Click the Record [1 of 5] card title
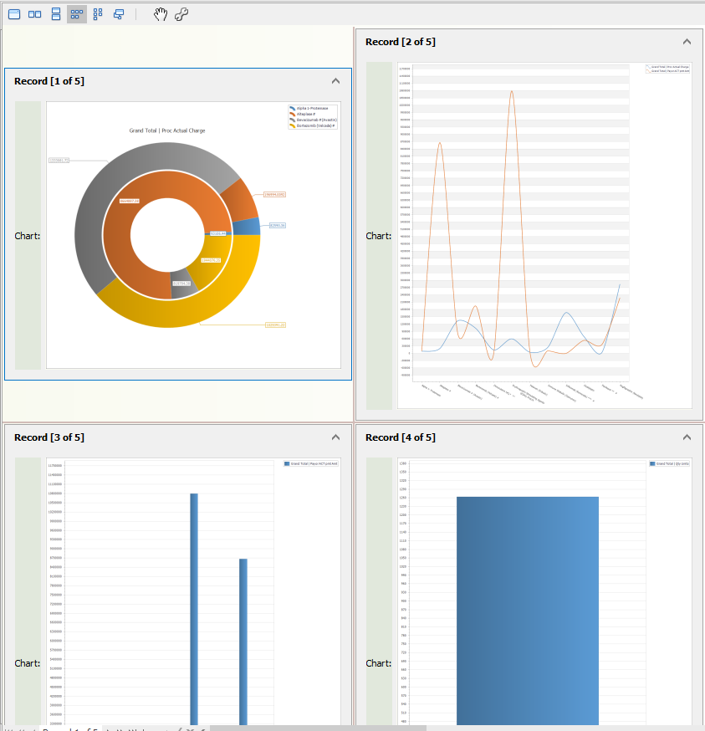Screen dimensions: 705x731 (x=49, y=81)
